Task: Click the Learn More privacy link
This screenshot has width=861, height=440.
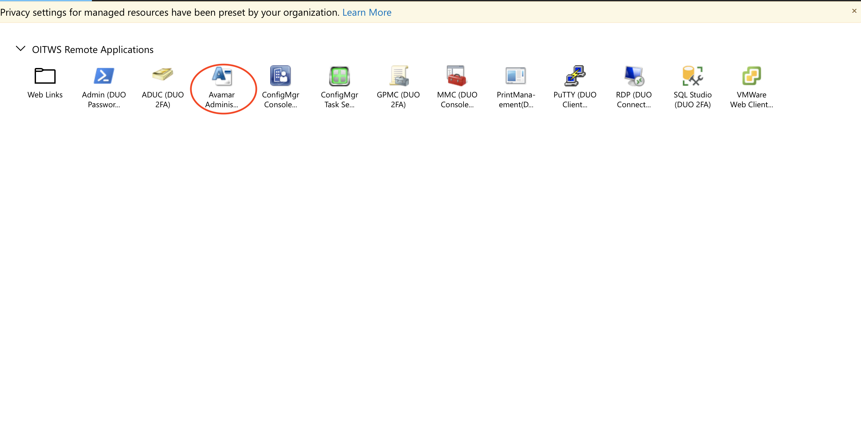Action: pos(367,12)
